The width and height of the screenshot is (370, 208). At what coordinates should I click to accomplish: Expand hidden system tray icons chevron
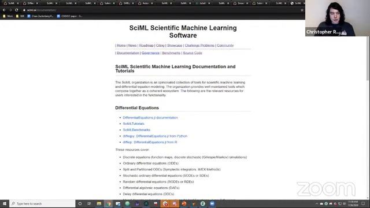click(317, 203)
